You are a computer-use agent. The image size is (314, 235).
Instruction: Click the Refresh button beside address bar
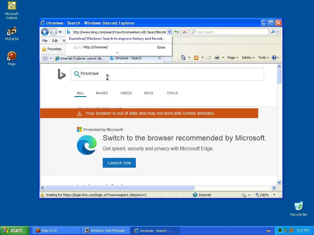(176, 32)
